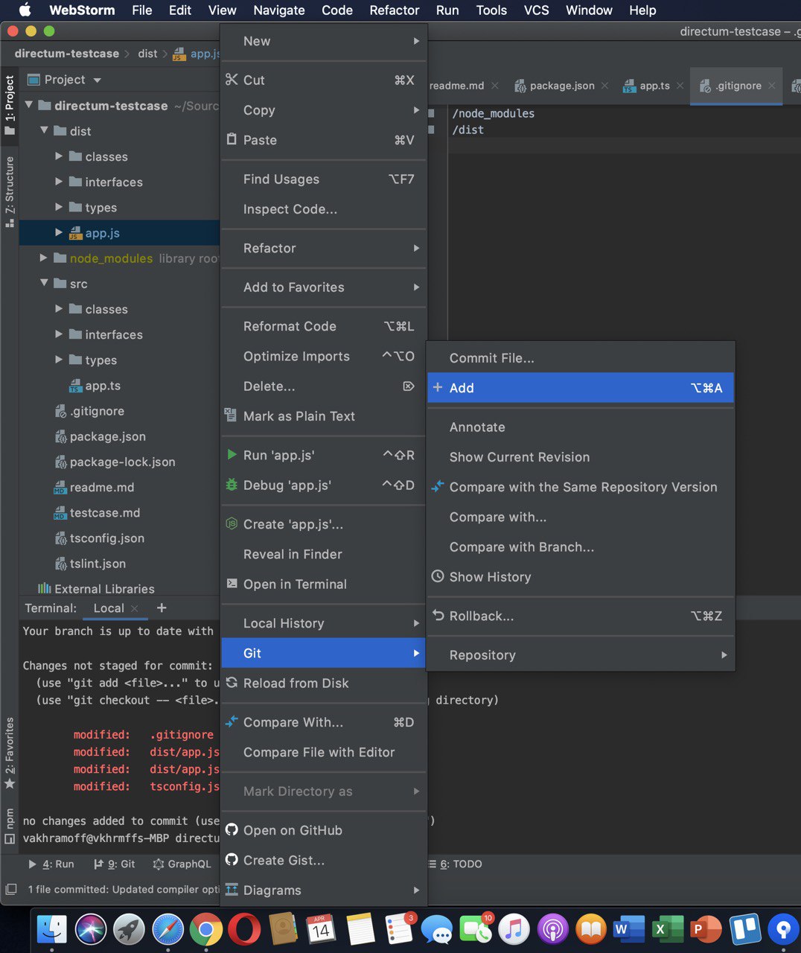This screenshot has width=801, height=953.
Task: Open the 9: Git tool window button
Action: [x=114, y=864]
